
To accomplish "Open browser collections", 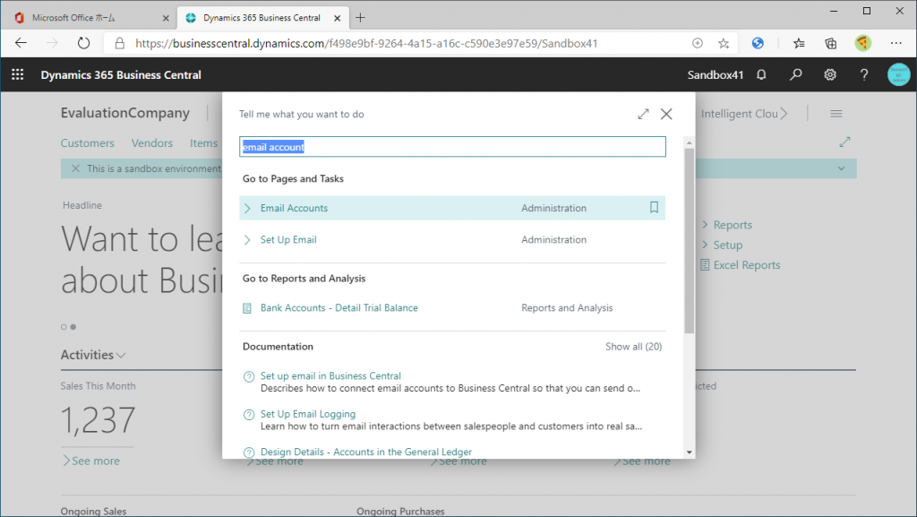I will click(x=830, y=43).
